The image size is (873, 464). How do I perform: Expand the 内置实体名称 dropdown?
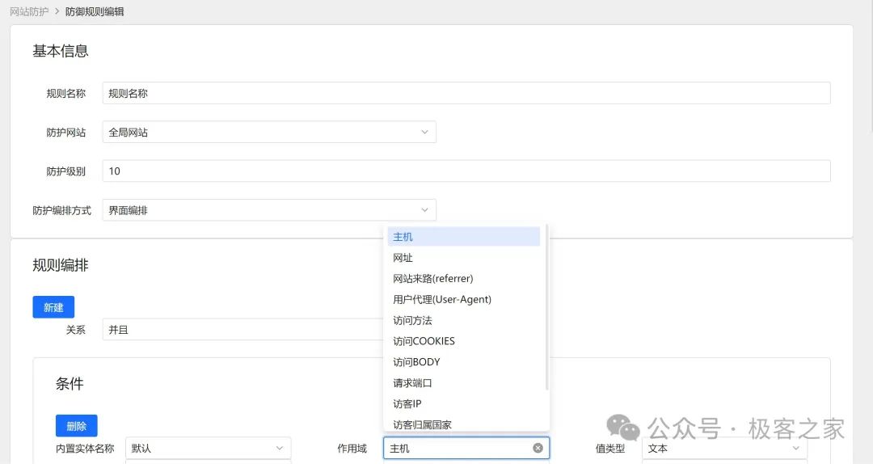click(x=208, y=448)
